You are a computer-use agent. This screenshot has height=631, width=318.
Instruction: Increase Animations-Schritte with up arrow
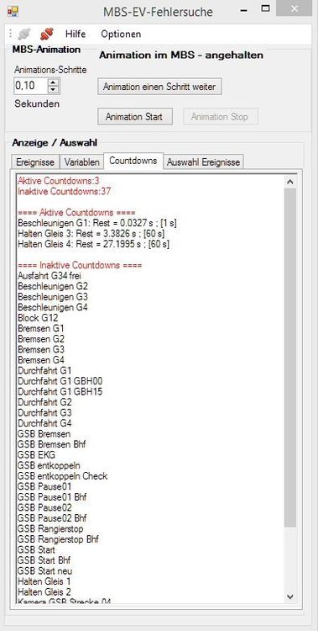(54, 82)
